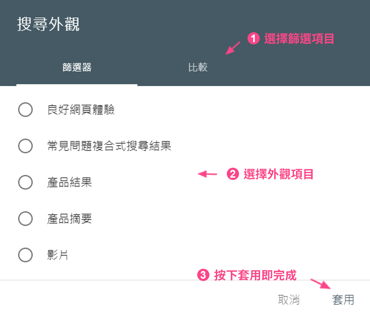Screen dimensions: 370x318
Task: Choose the 產品結果 radio button
Action: pos(25,182)
